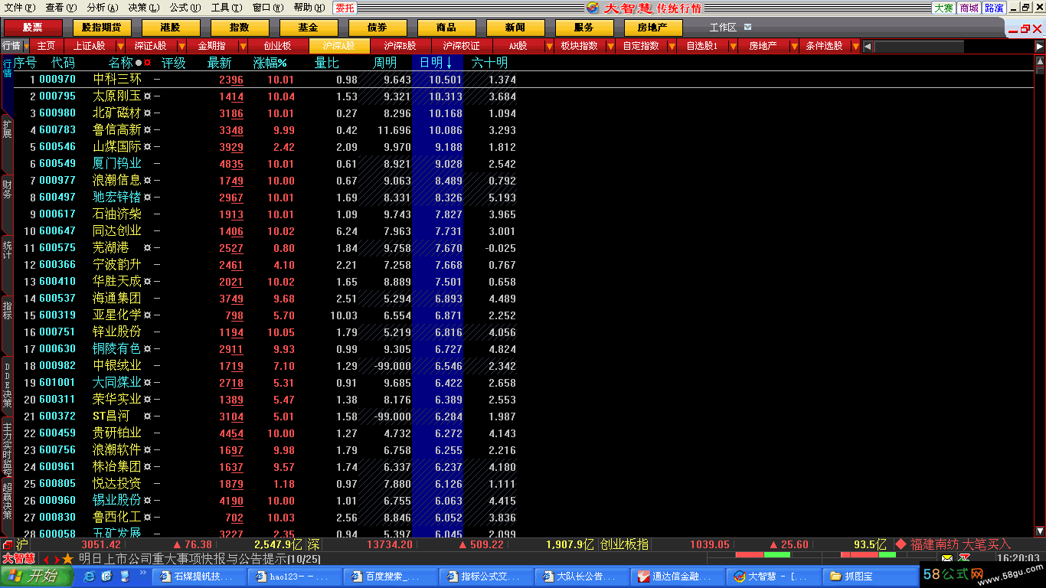Select the 中科三环 stock row
This screenshot has width=1046, height=588.
coord(523,80)
